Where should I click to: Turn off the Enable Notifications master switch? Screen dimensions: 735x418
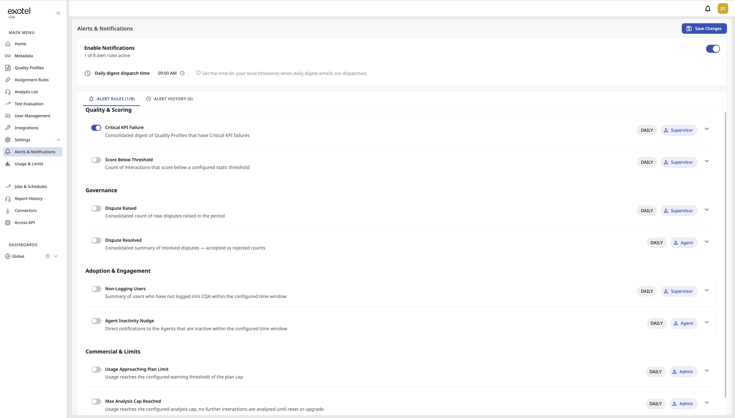click(x=712, y=49)
